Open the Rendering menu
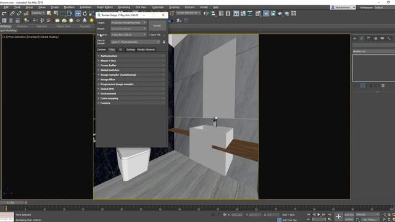395x222 pixels. pyautogui.click(x=124, y=7)
